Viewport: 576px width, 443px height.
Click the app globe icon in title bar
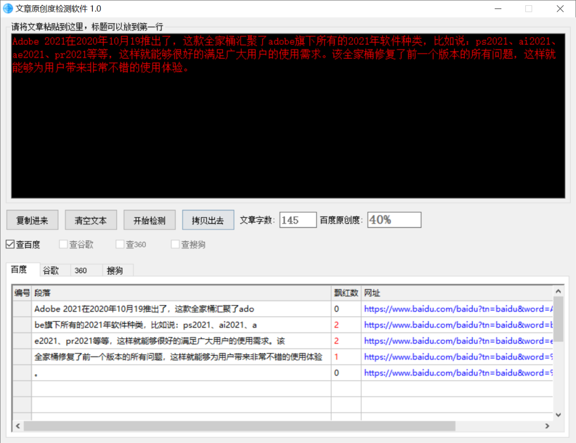tap(7, 9)
